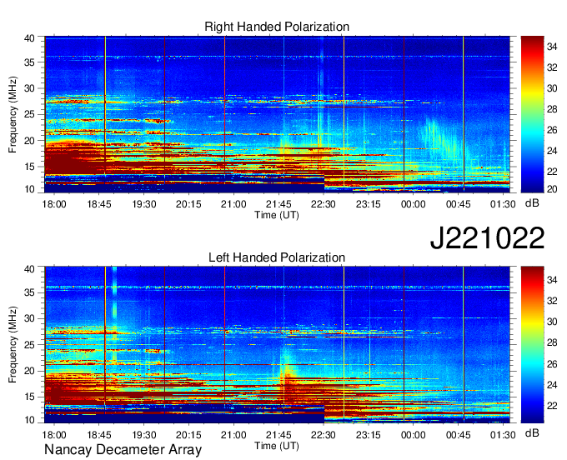Click 10 MHz tick on left-handed frequency axis
The image size is (567, 460).
[x=29, y=420]
